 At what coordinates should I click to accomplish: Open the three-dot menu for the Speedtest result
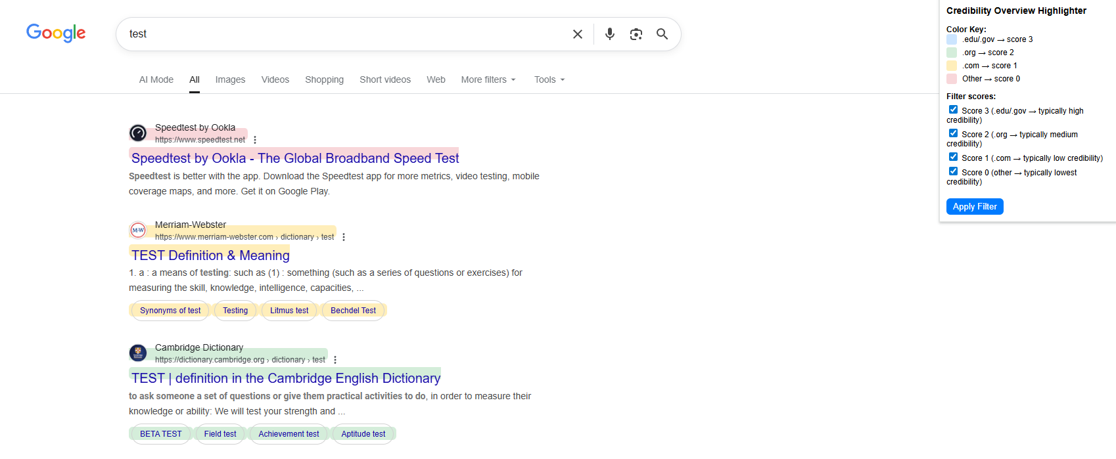tap(255, 140)
